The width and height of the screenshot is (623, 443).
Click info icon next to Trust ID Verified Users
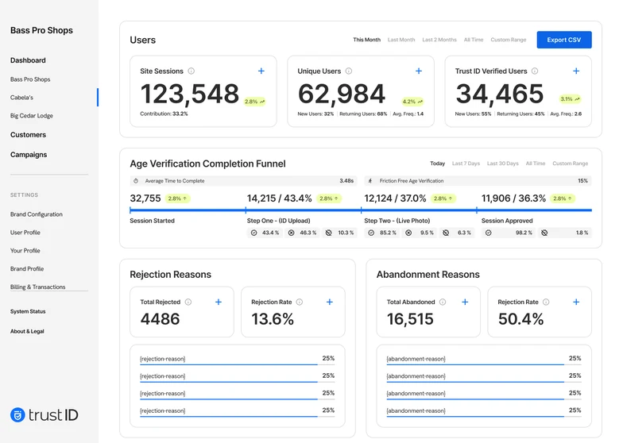[535, 71]
